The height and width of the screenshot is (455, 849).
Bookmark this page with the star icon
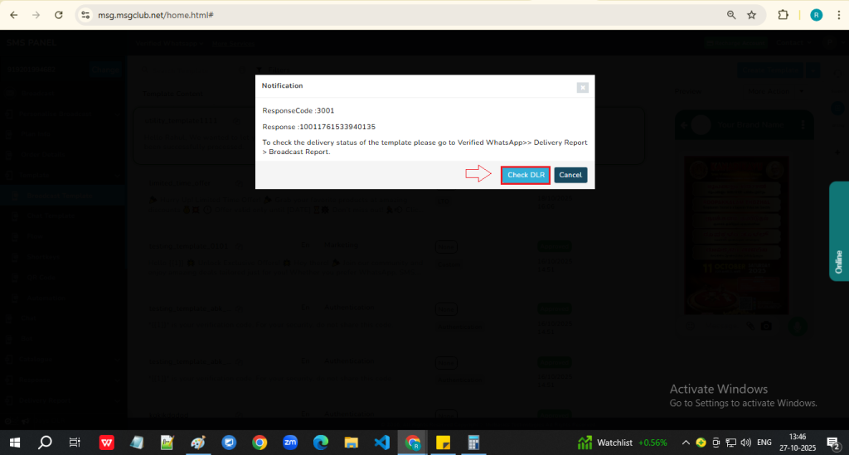[752, 15]
